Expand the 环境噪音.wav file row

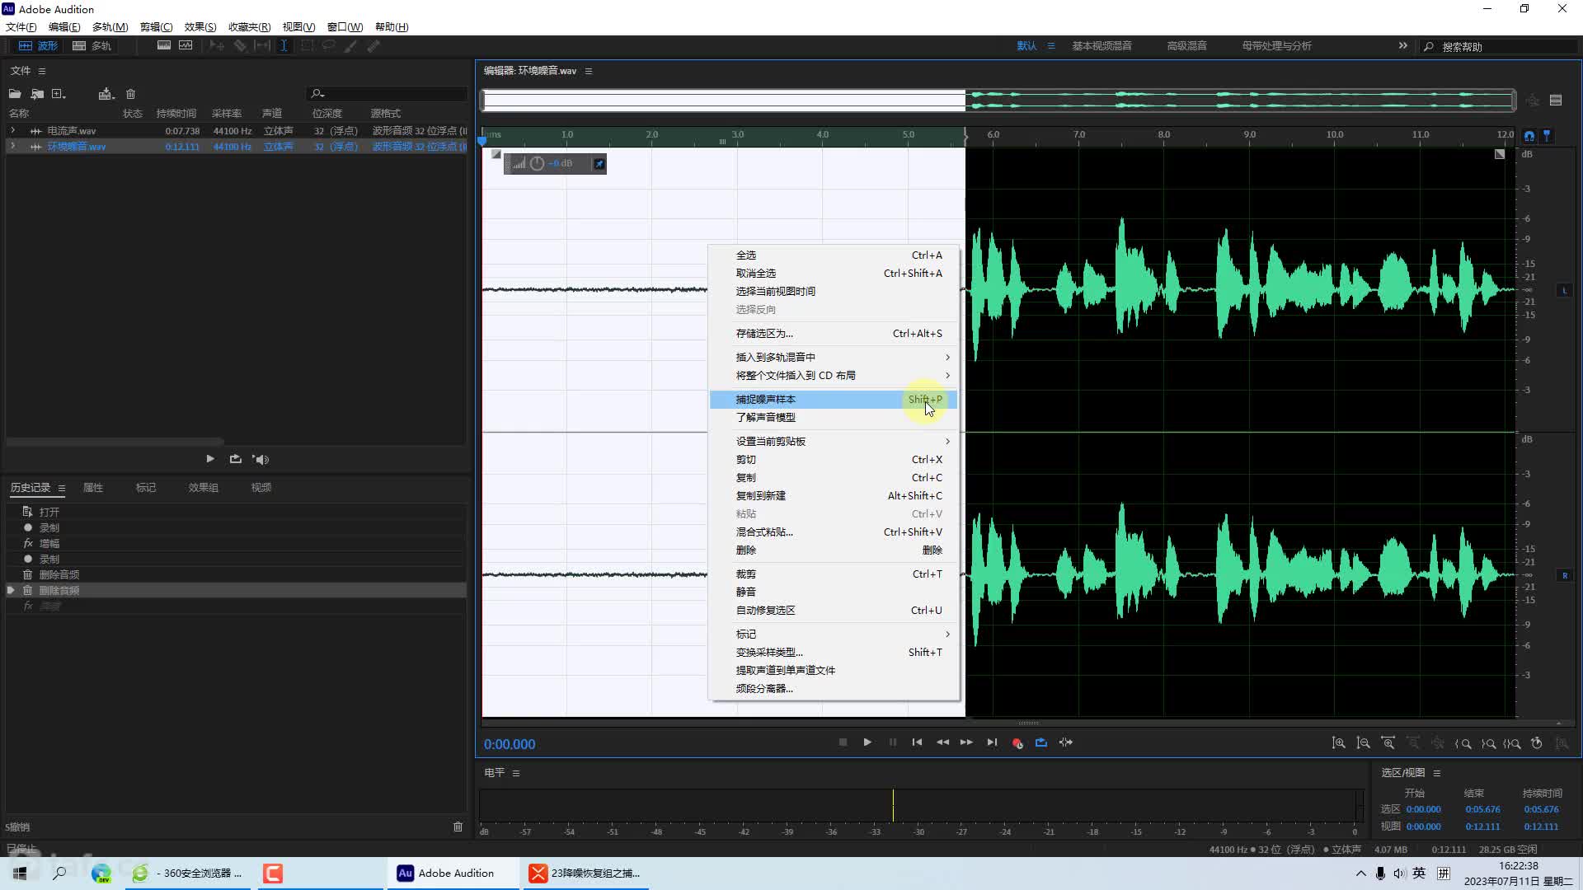12,147
